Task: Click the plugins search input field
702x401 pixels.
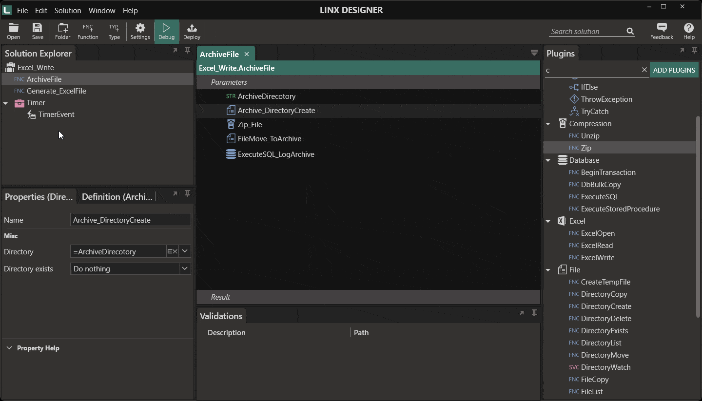Action: (592, 70)
